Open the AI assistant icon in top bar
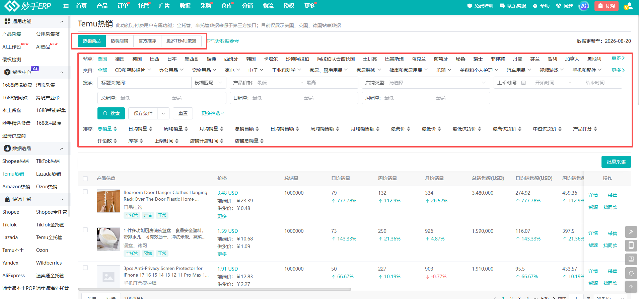The width and height of the screenshot is (639, 299). click(x=584, y=6)
